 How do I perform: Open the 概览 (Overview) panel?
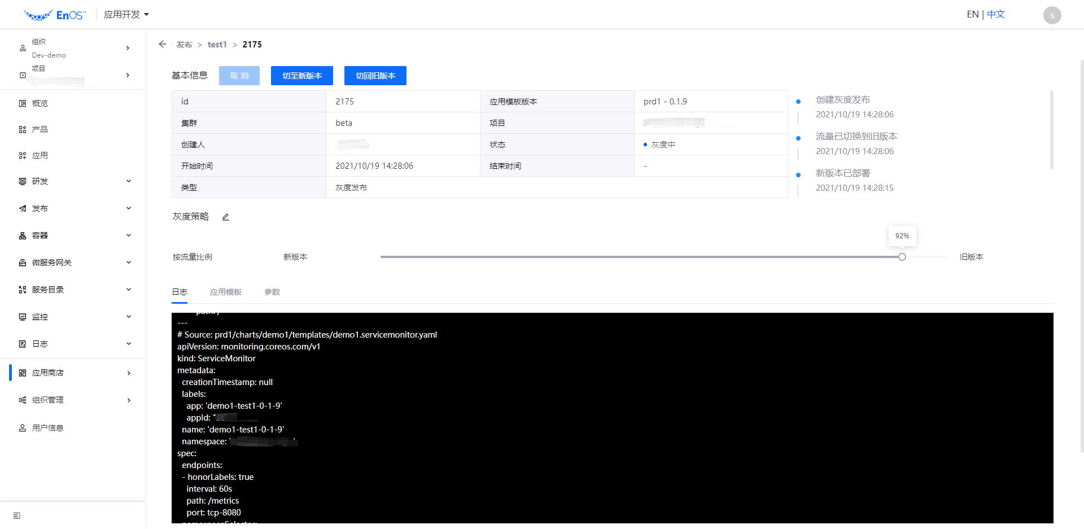pyautogui.click(x=38, y=103)
